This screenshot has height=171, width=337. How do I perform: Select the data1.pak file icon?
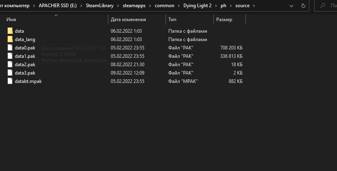tap(10, 56)
